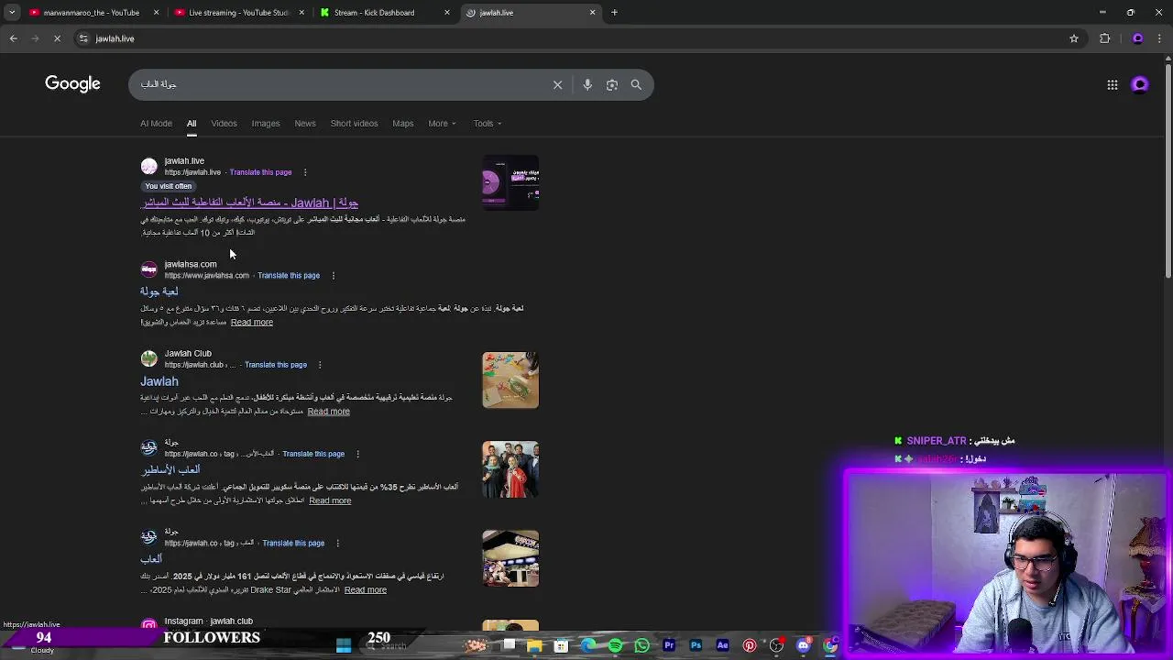
Task: Open Chrome extensions puzzle icon
Action: [x=1104, y=38]
